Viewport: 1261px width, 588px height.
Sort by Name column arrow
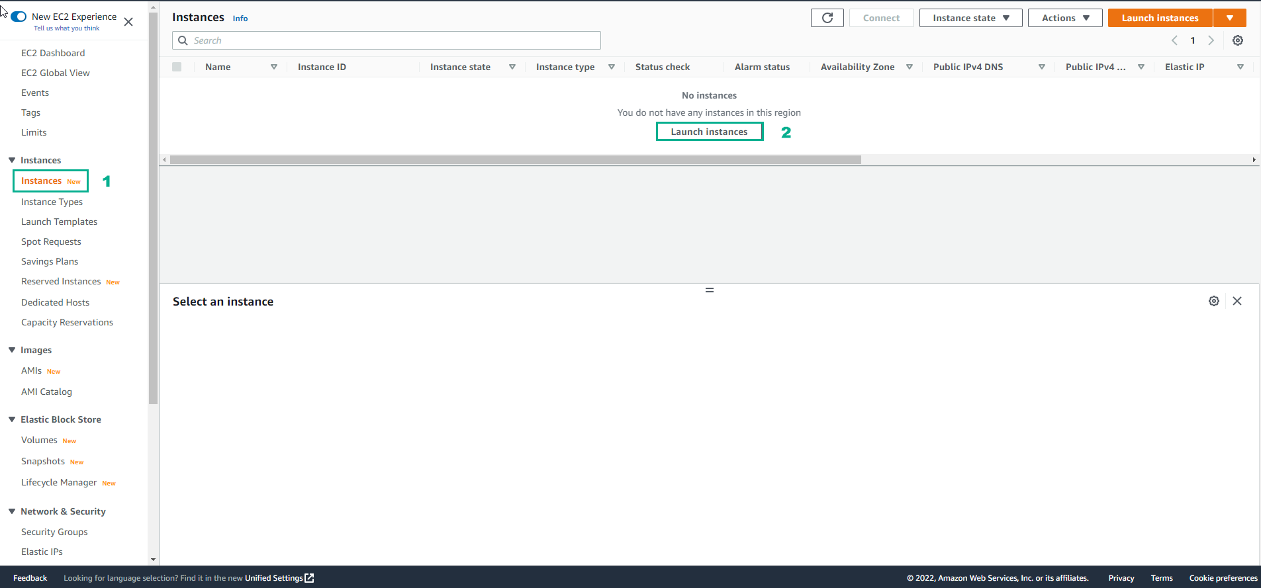(x=273, y=67)
